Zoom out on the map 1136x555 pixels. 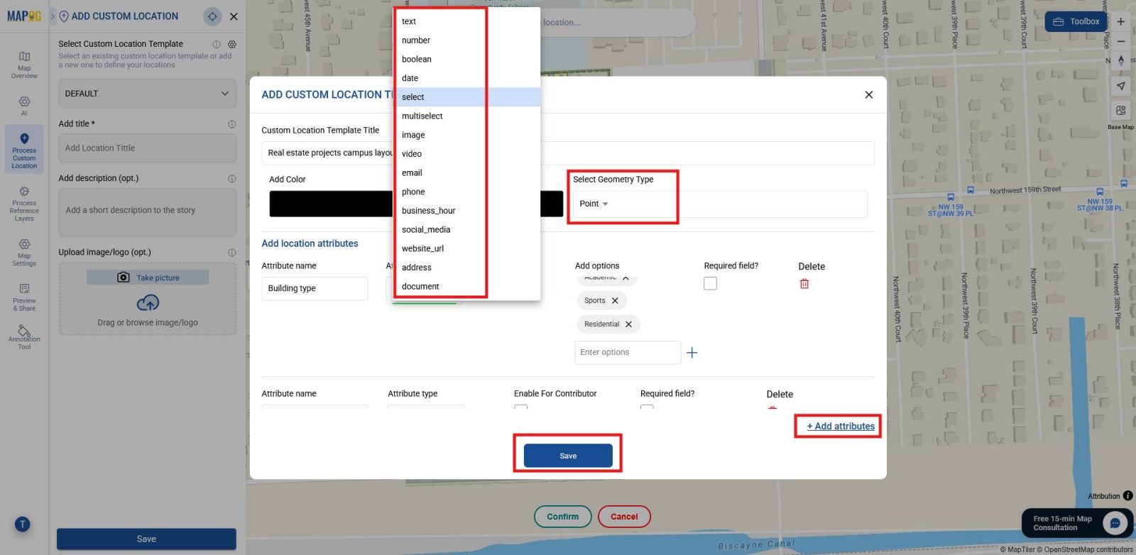[x=1121, y=41]
